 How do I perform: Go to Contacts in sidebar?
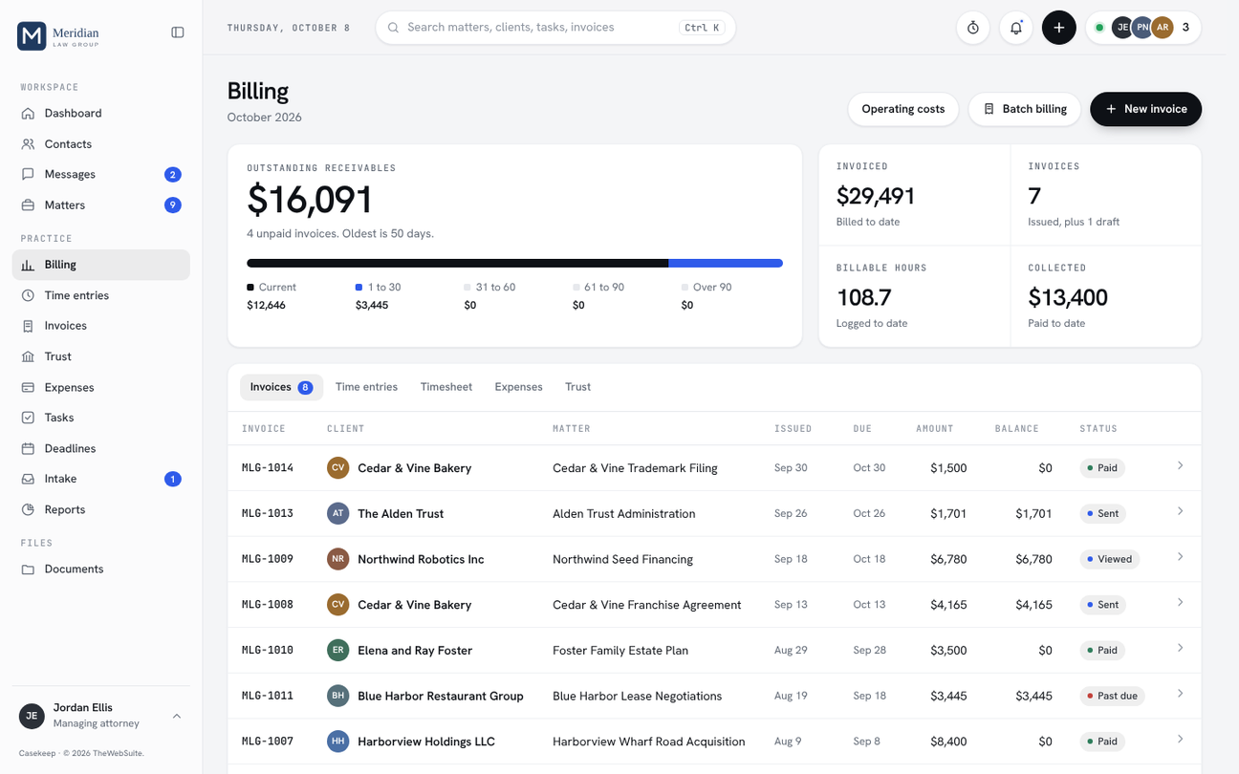click(x=101, y=143)
